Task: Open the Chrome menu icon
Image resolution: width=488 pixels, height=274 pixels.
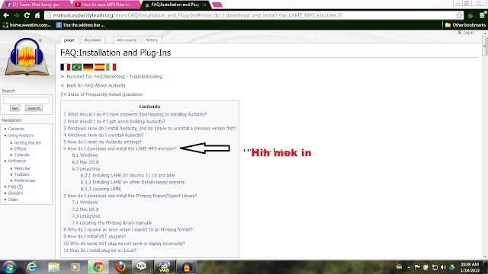Action: tap(482, 15)
